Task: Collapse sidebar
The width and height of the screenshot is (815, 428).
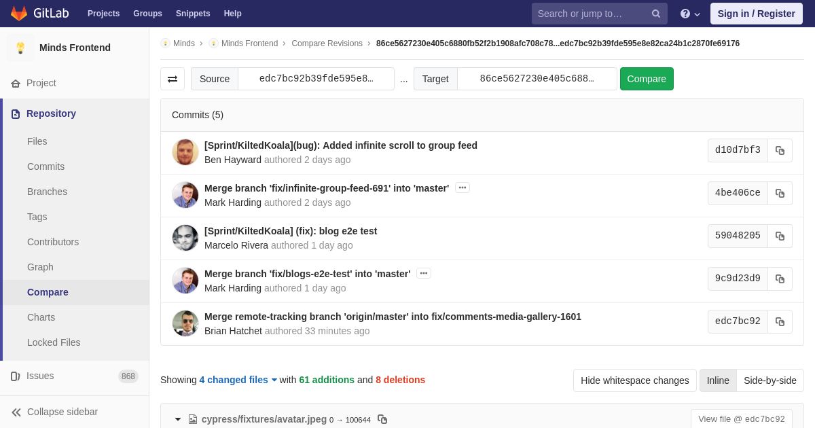Action: [x=54, y=412]
